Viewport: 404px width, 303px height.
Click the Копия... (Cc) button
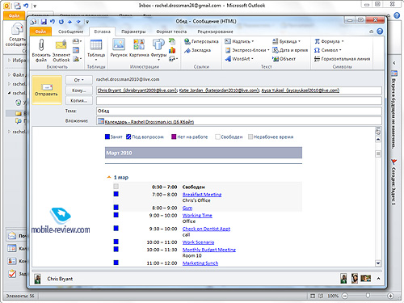click(79, 100)
